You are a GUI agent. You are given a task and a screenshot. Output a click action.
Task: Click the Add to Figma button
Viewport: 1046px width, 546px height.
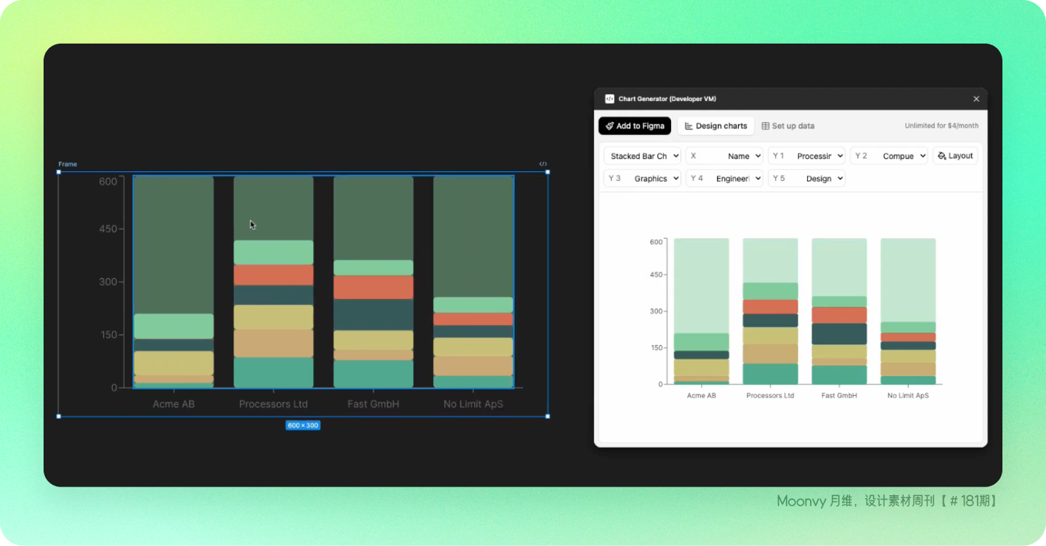(635, 126)
